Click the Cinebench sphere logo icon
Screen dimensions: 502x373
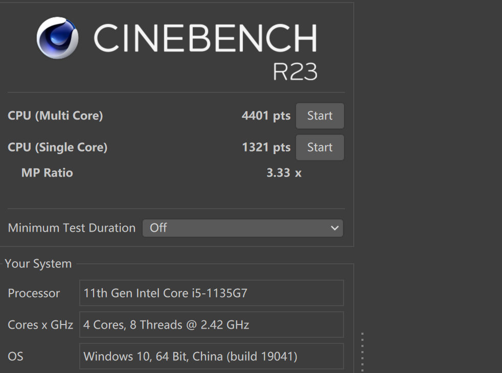pyautogui.click(x=57, y=38)
